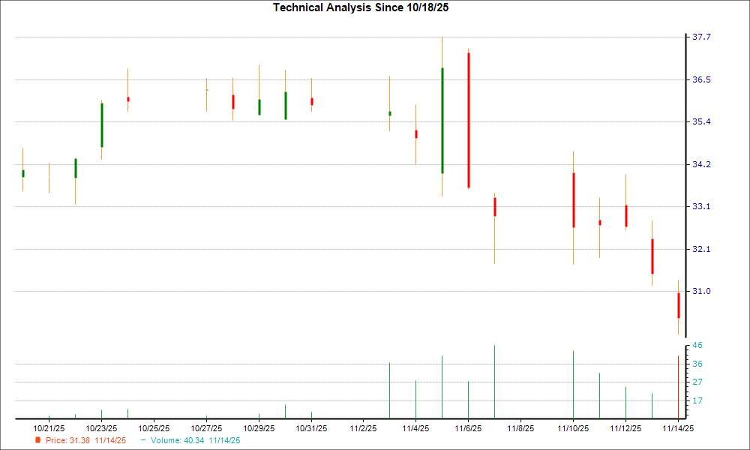Click the tallest volume bar near 11/7/25
This screenshot has height=450, width=750.
click(494, 379)
